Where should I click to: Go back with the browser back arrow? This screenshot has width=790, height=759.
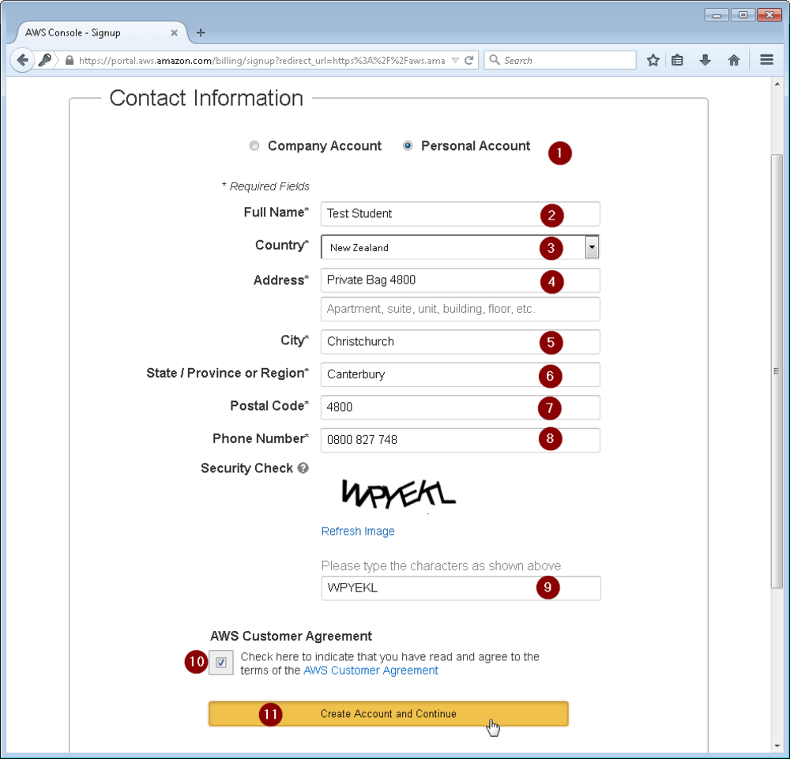click(21, 61)
